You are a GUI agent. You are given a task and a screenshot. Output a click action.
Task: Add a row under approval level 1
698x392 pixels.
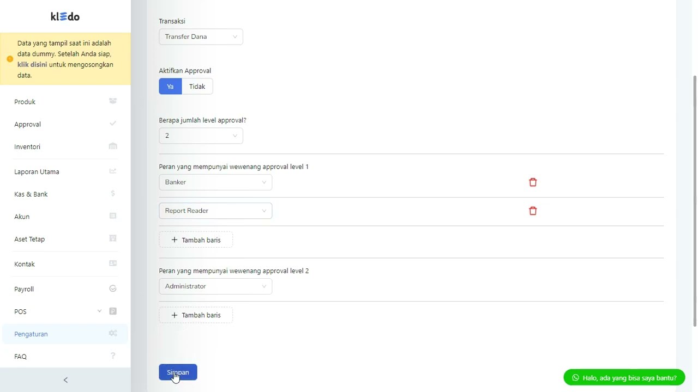pyautogui.click(x=196, y=240)
